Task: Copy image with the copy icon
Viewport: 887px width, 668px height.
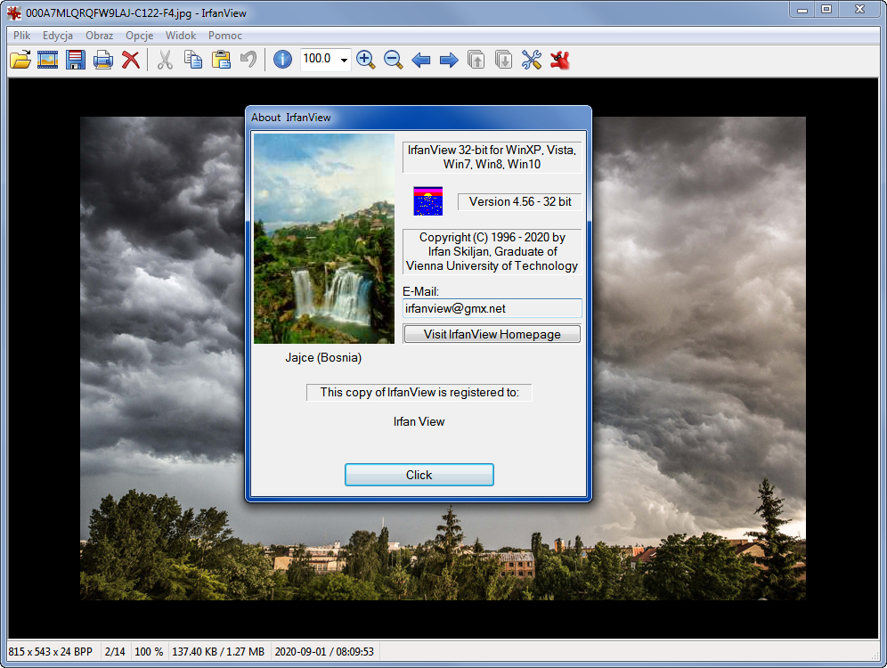Action: 193,60
